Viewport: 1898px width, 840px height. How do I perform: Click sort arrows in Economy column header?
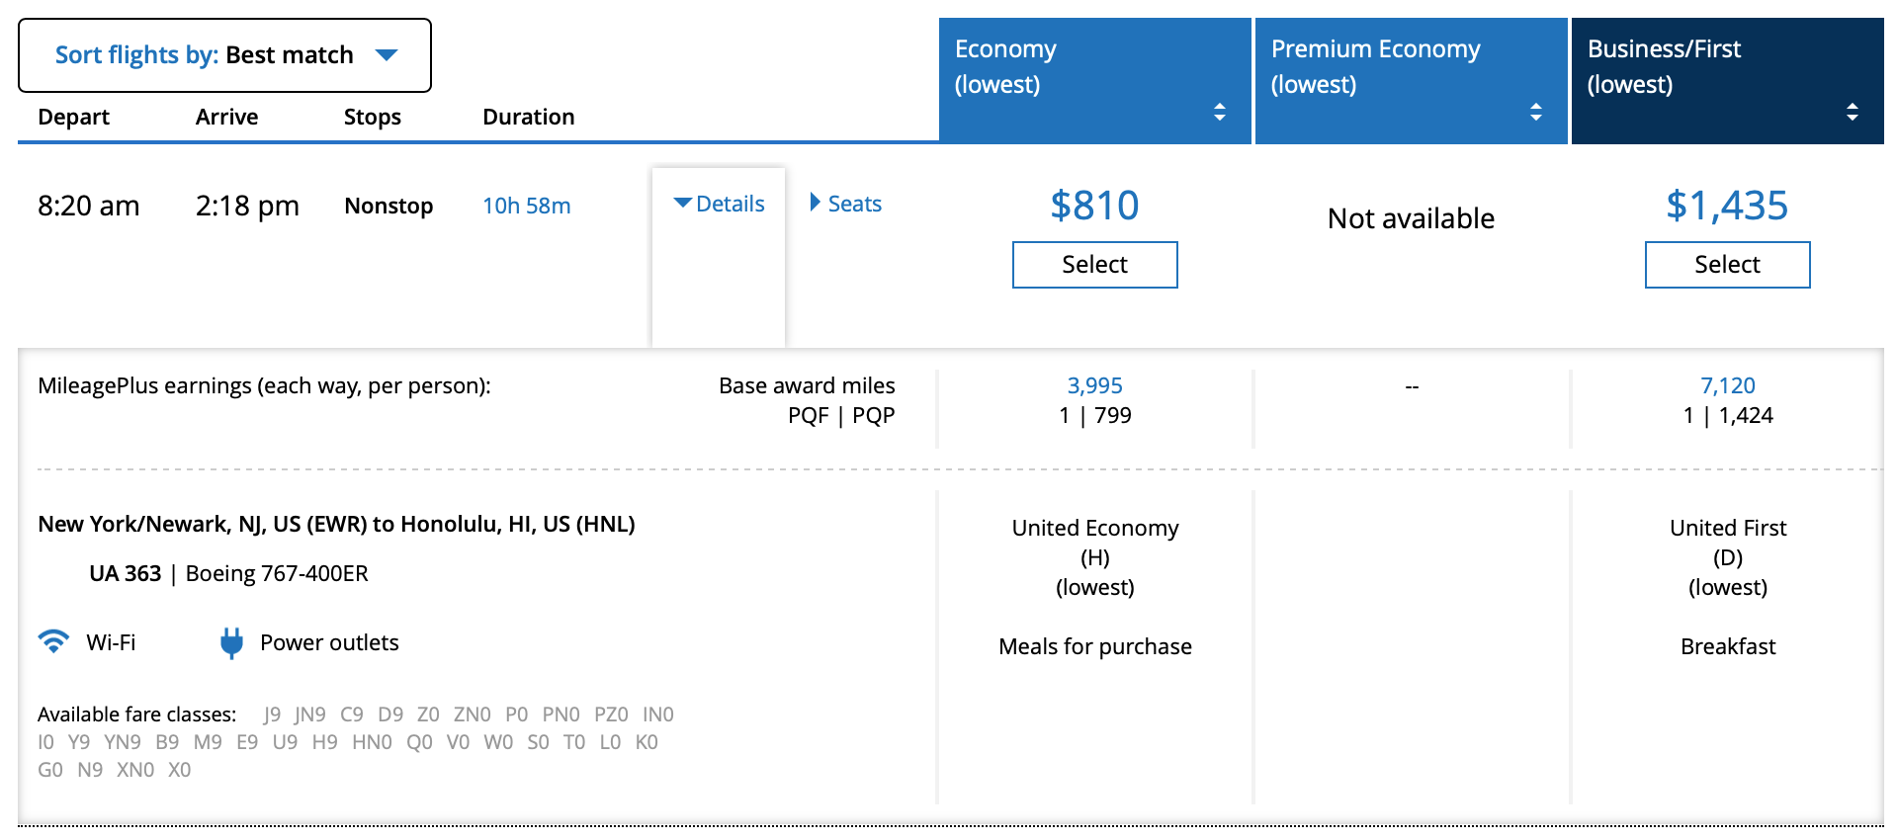tap(1219, 112)
